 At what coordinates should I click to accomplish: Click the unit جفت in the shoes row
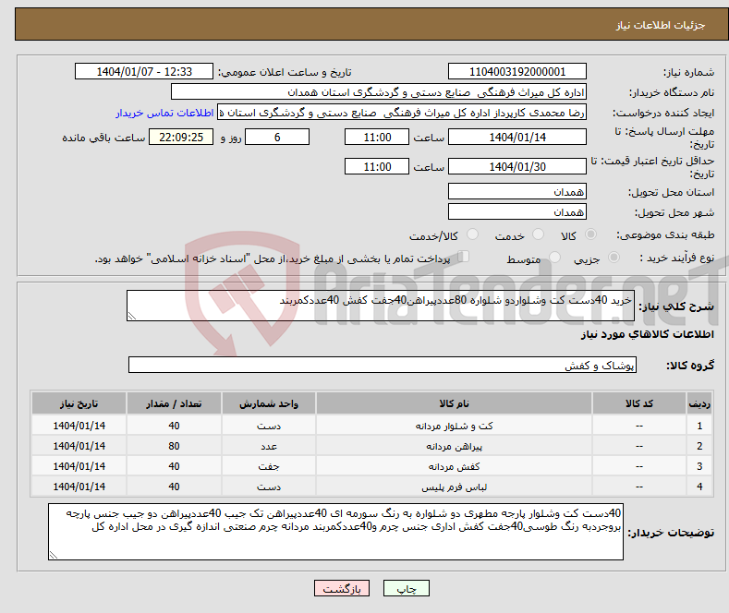[269, 466]
